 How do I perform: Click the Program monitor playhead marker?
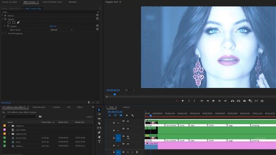click(x=115, y=94)
